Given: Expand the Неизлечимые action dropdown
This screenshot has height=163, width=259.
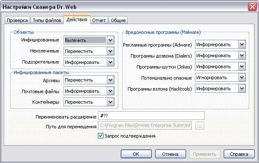Looking at the screenshot, I should click(89, 51).
